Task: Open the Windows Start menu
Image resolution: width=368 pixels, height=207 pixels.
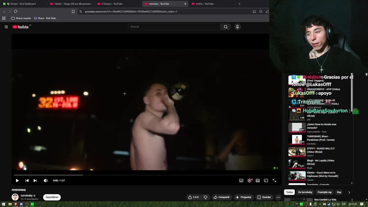Action: point(4,204)
